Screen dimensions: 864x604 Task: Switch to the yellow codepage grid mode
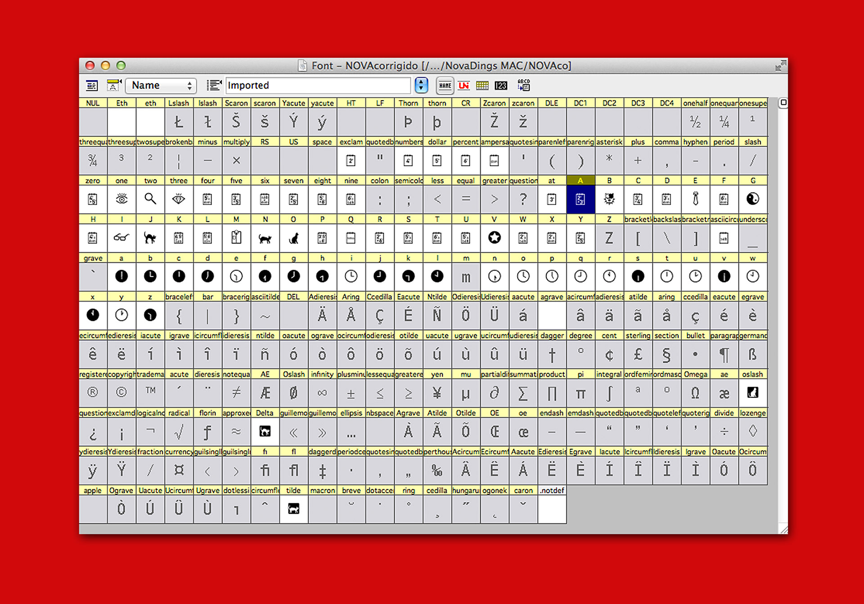[482, 85]
